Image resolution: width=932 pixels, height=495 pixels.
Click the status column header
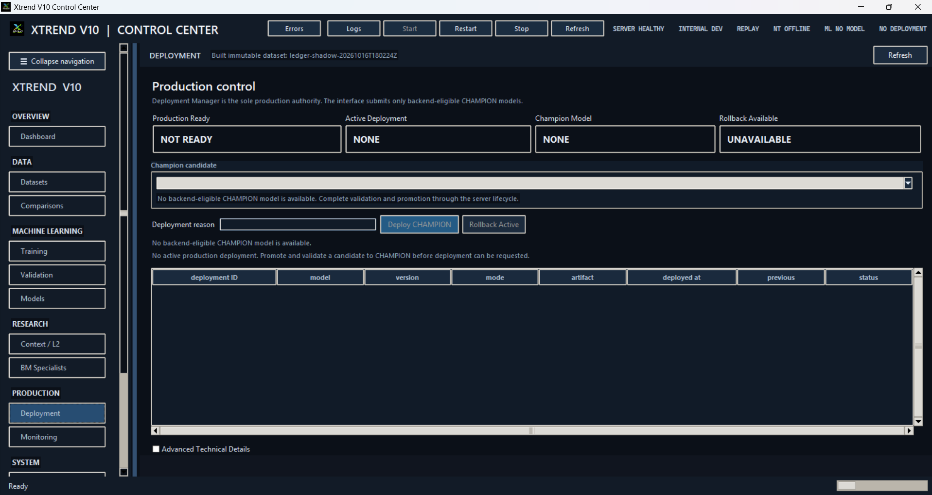point(868,278)
